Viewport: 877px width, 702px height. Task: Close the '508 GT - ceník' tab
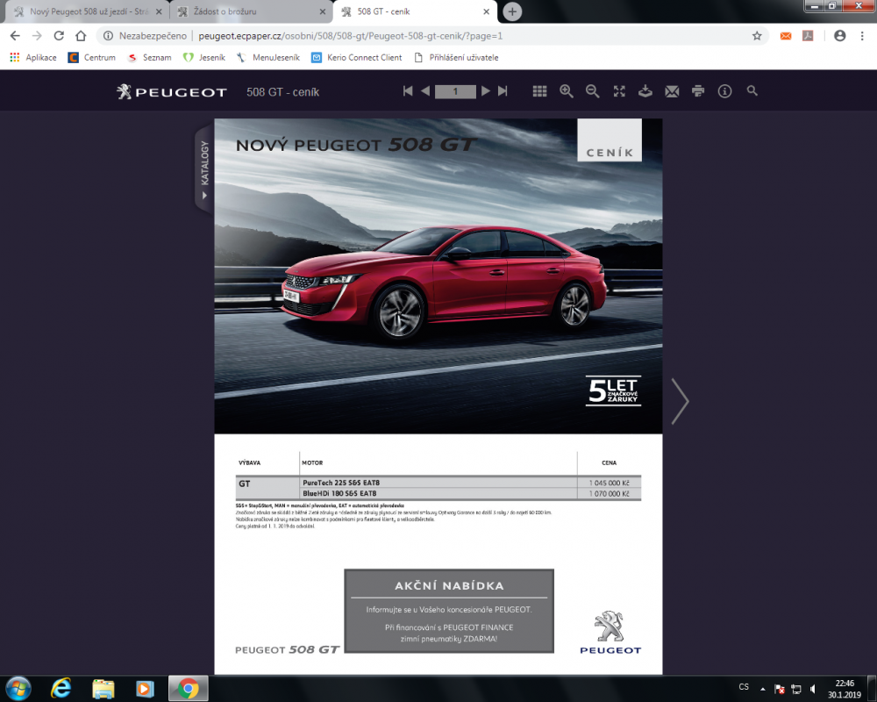click(487, 11)
